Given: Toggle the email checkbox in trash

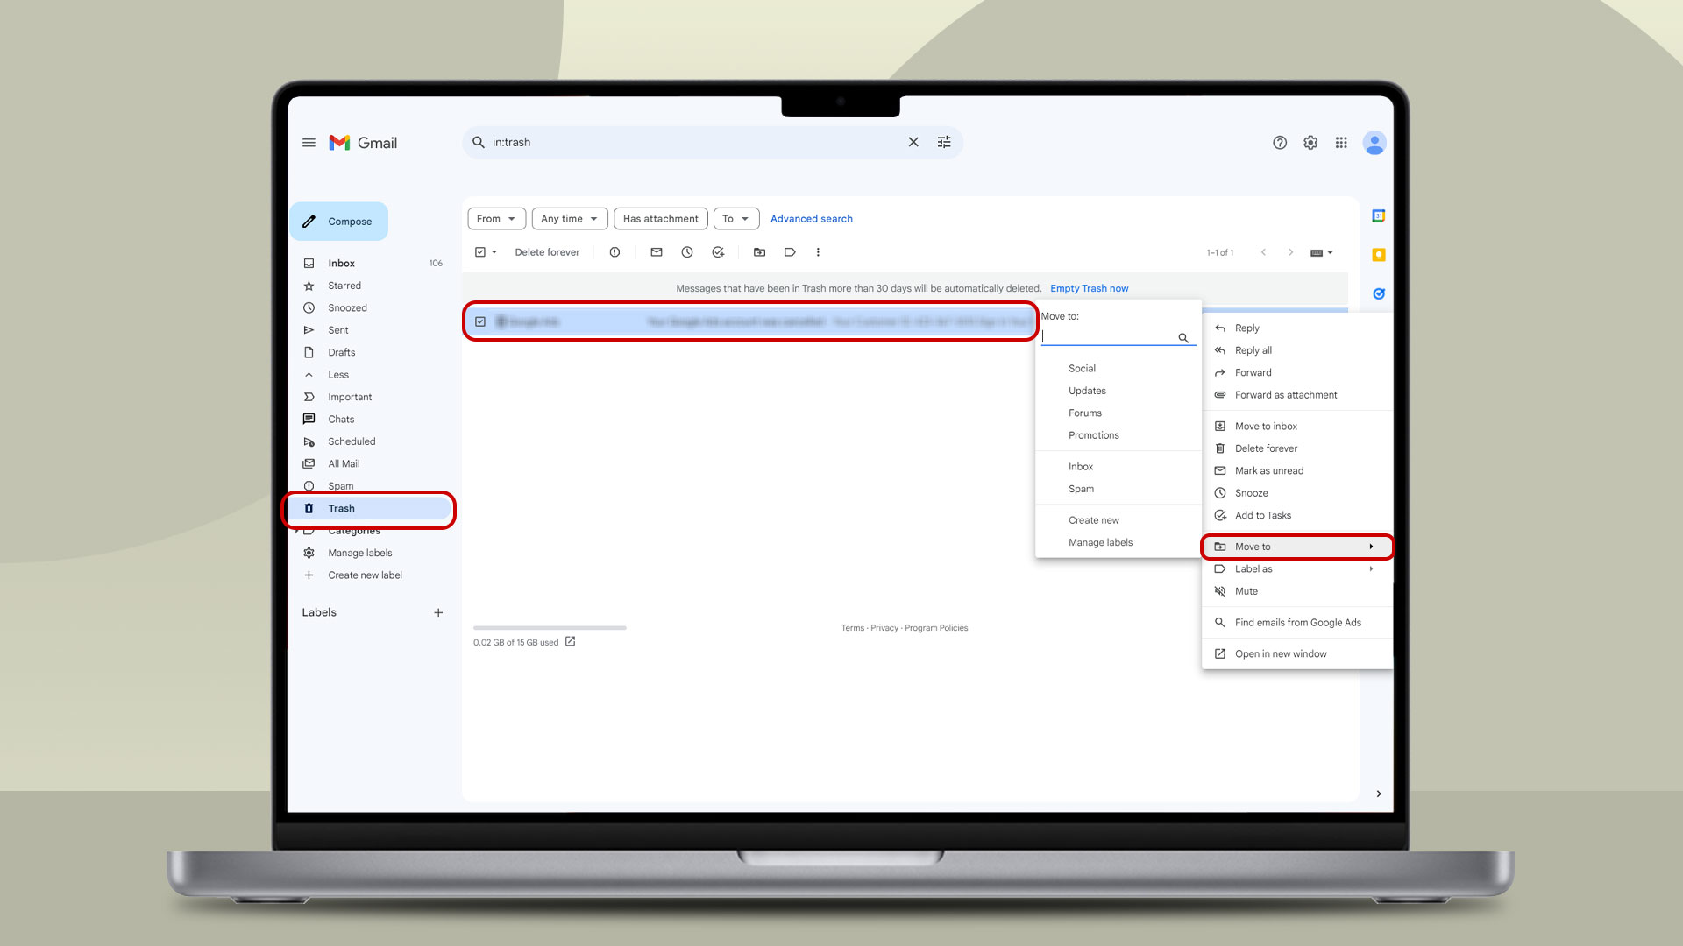Looking at the screenshot, I should [x=481, y=321].
